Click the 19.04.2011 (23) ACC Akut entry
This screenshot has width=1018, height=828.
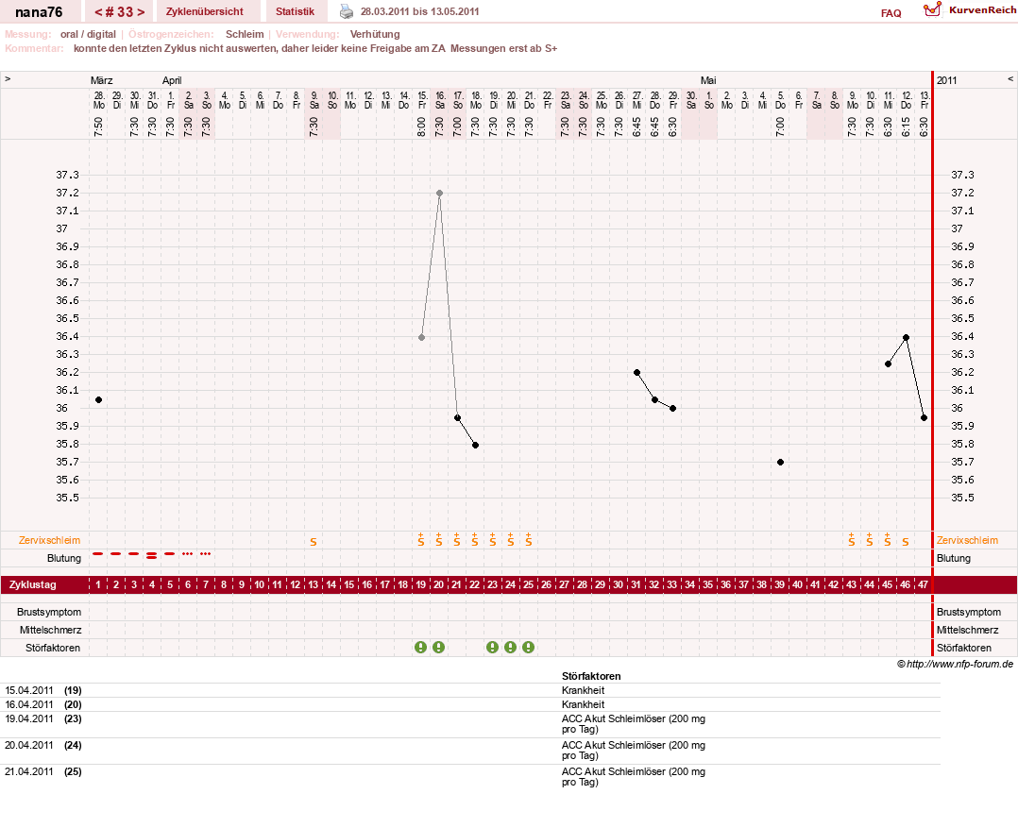[634, 723]
